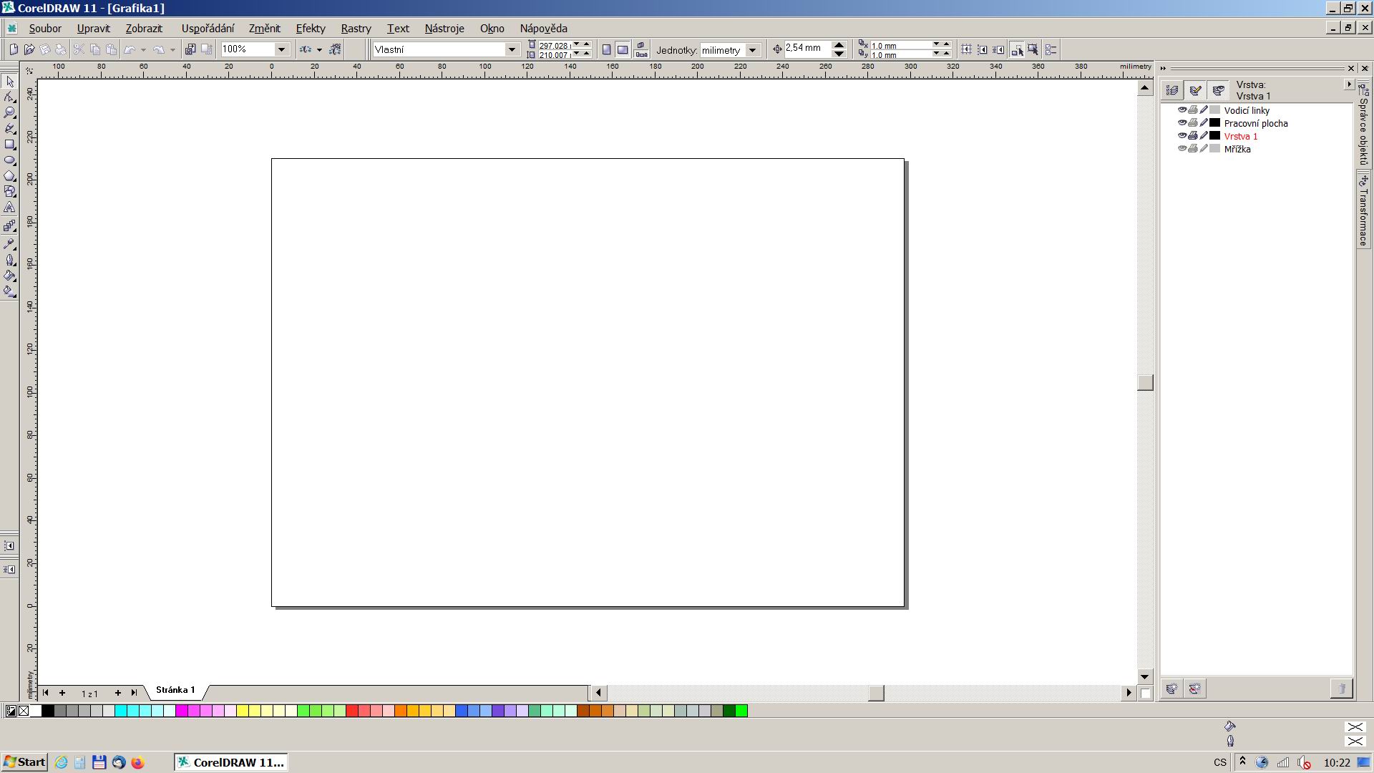1374x773 pixels.
Task: Hide the Vrstva 1 layer eye icon
Action: coord(1182,136)
